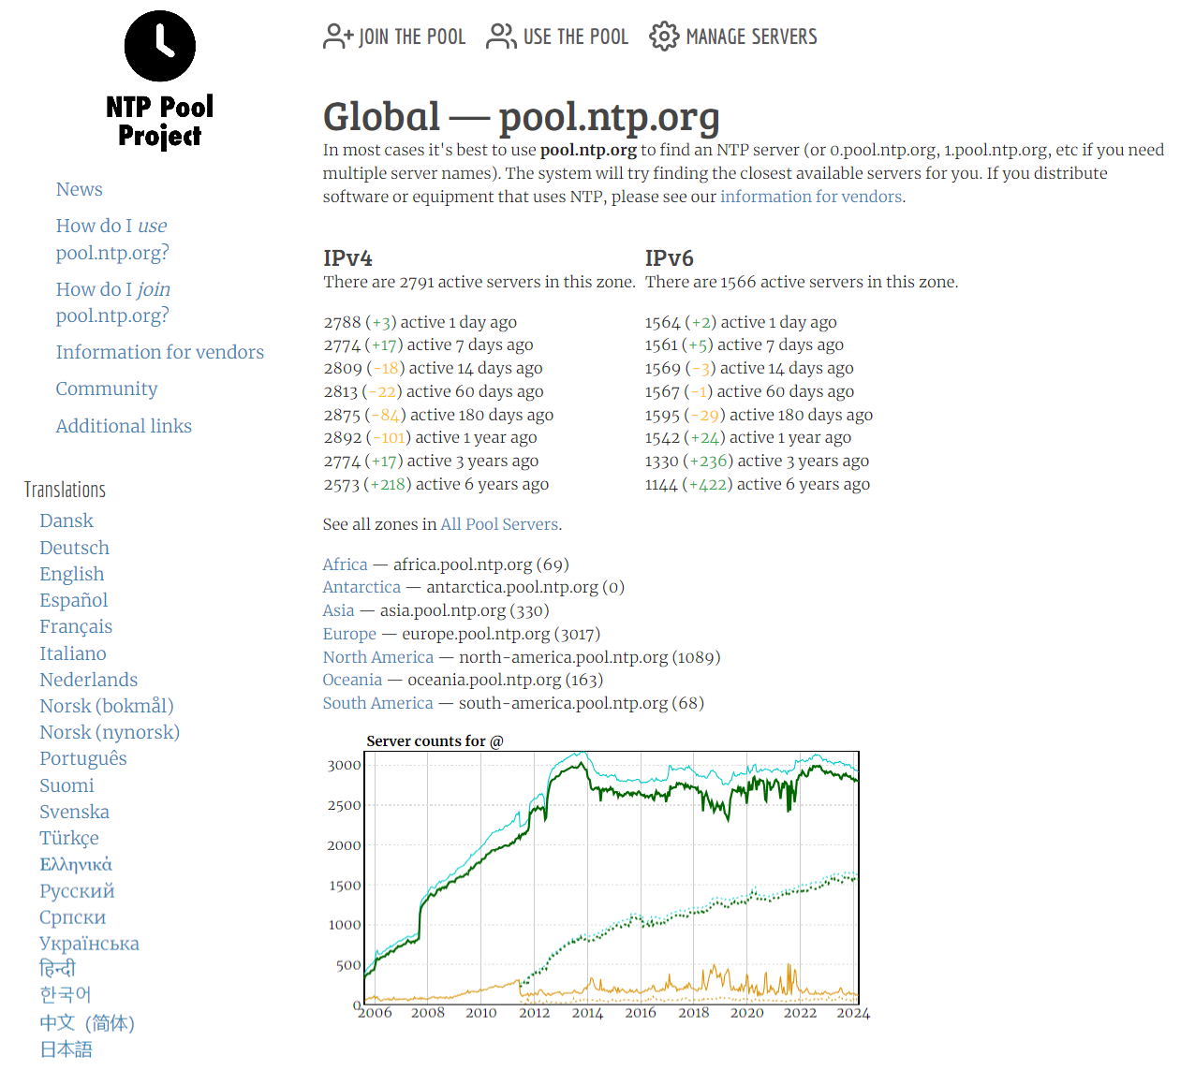Switch language to Norsk (nynorsk)
The width and height of the screenshot is (1180, 1085).
click(x=110, y=732)
